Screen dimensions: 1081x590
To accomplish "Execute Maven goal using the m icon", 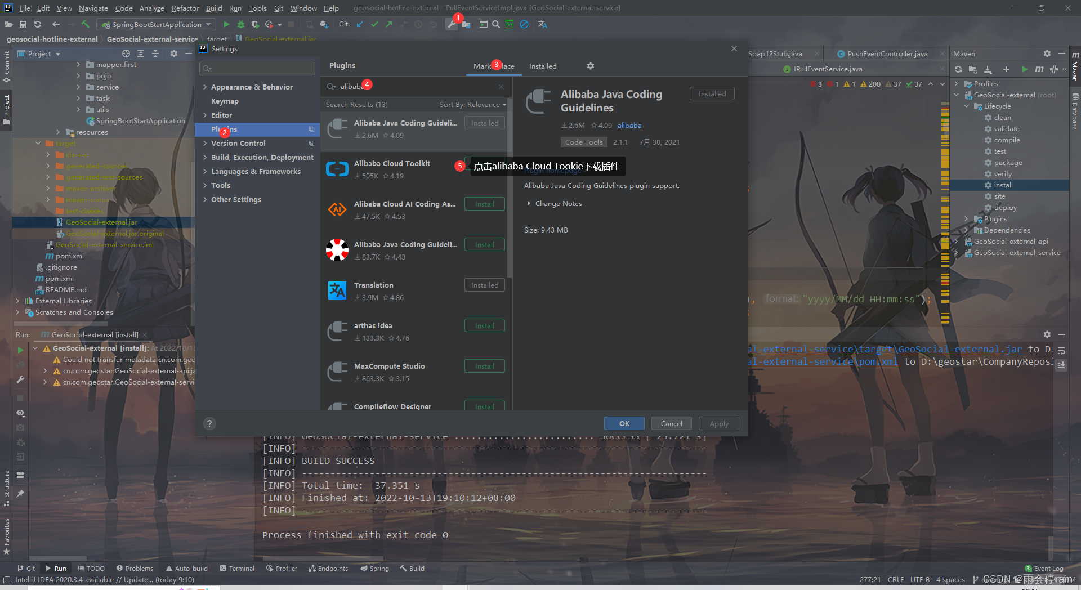I will coord(1039,69).
